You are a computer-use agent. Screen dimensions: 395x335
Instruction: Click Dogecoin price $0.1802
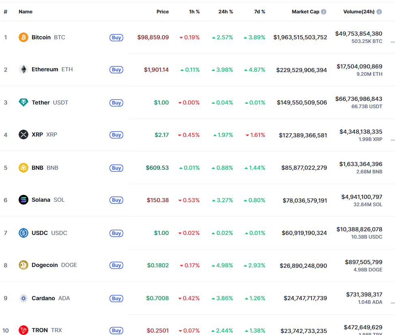point(158,265)
